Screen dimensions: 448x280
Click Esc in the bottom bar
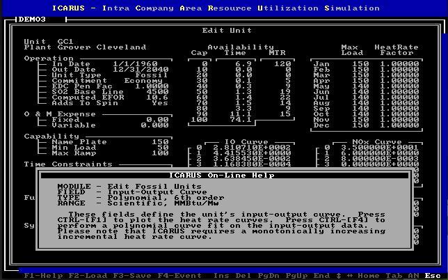432,275
